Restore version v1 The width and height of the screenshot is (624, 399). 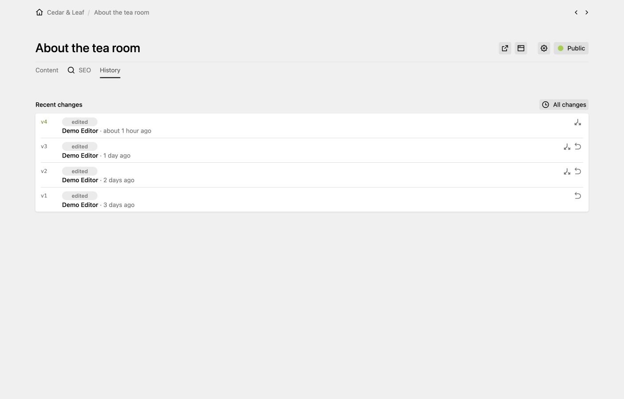577,196
